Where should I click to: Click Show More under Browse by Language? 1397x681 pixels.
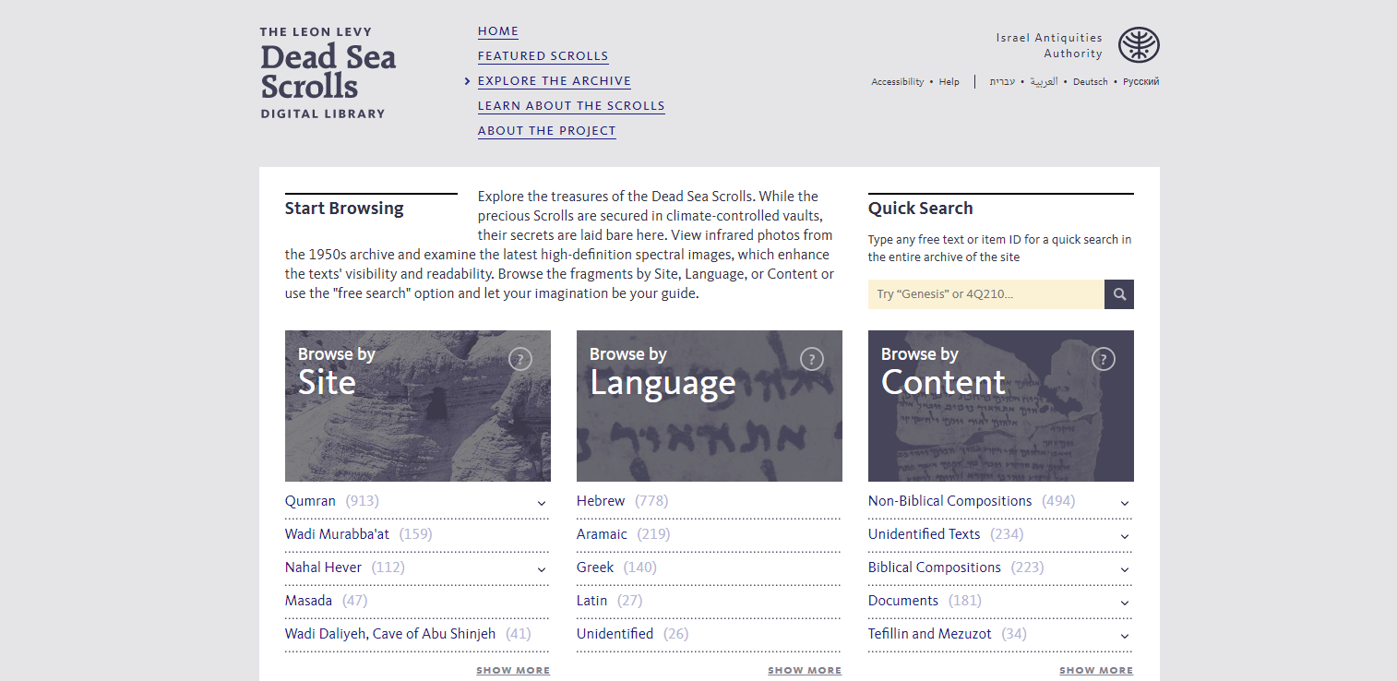click(805, 671)
